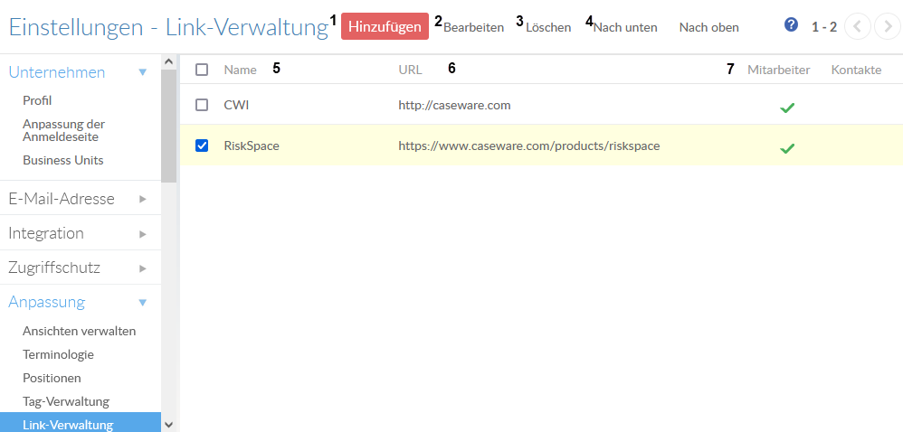This screenshot has height=432, width=903.
Task: Open Tag-Verwaltung
Action: pyautogui.click(x=66, y=401)
